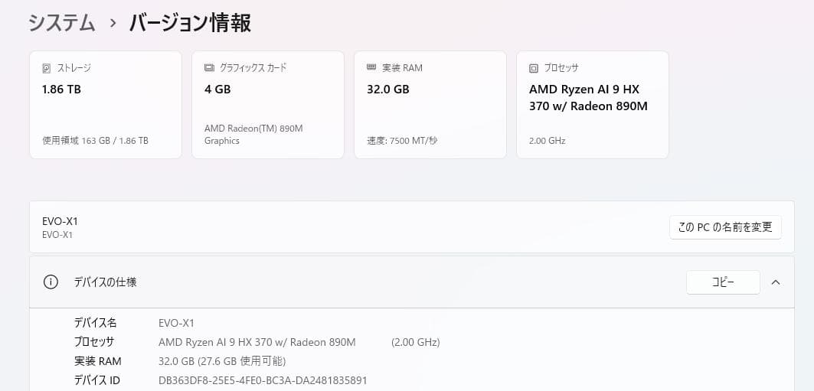Click 使用領域 163 GB / 1.86 TB text

[95, 141]
